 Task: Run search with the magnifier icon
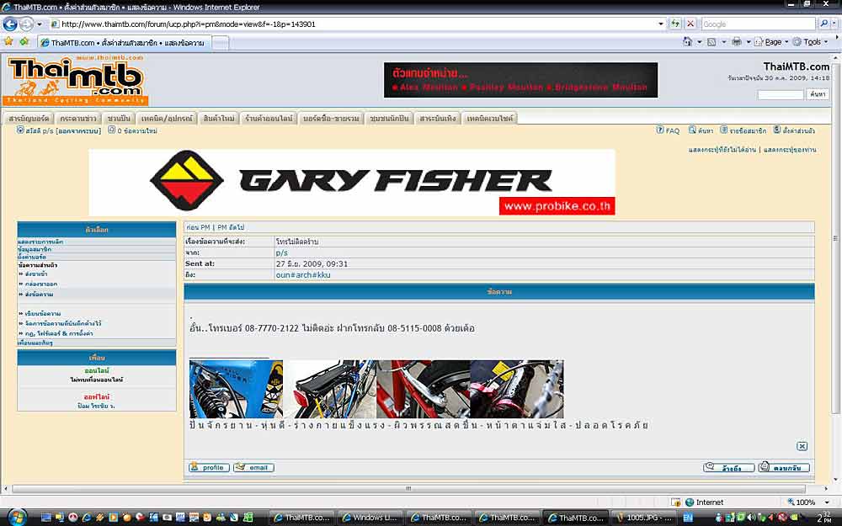823,24
